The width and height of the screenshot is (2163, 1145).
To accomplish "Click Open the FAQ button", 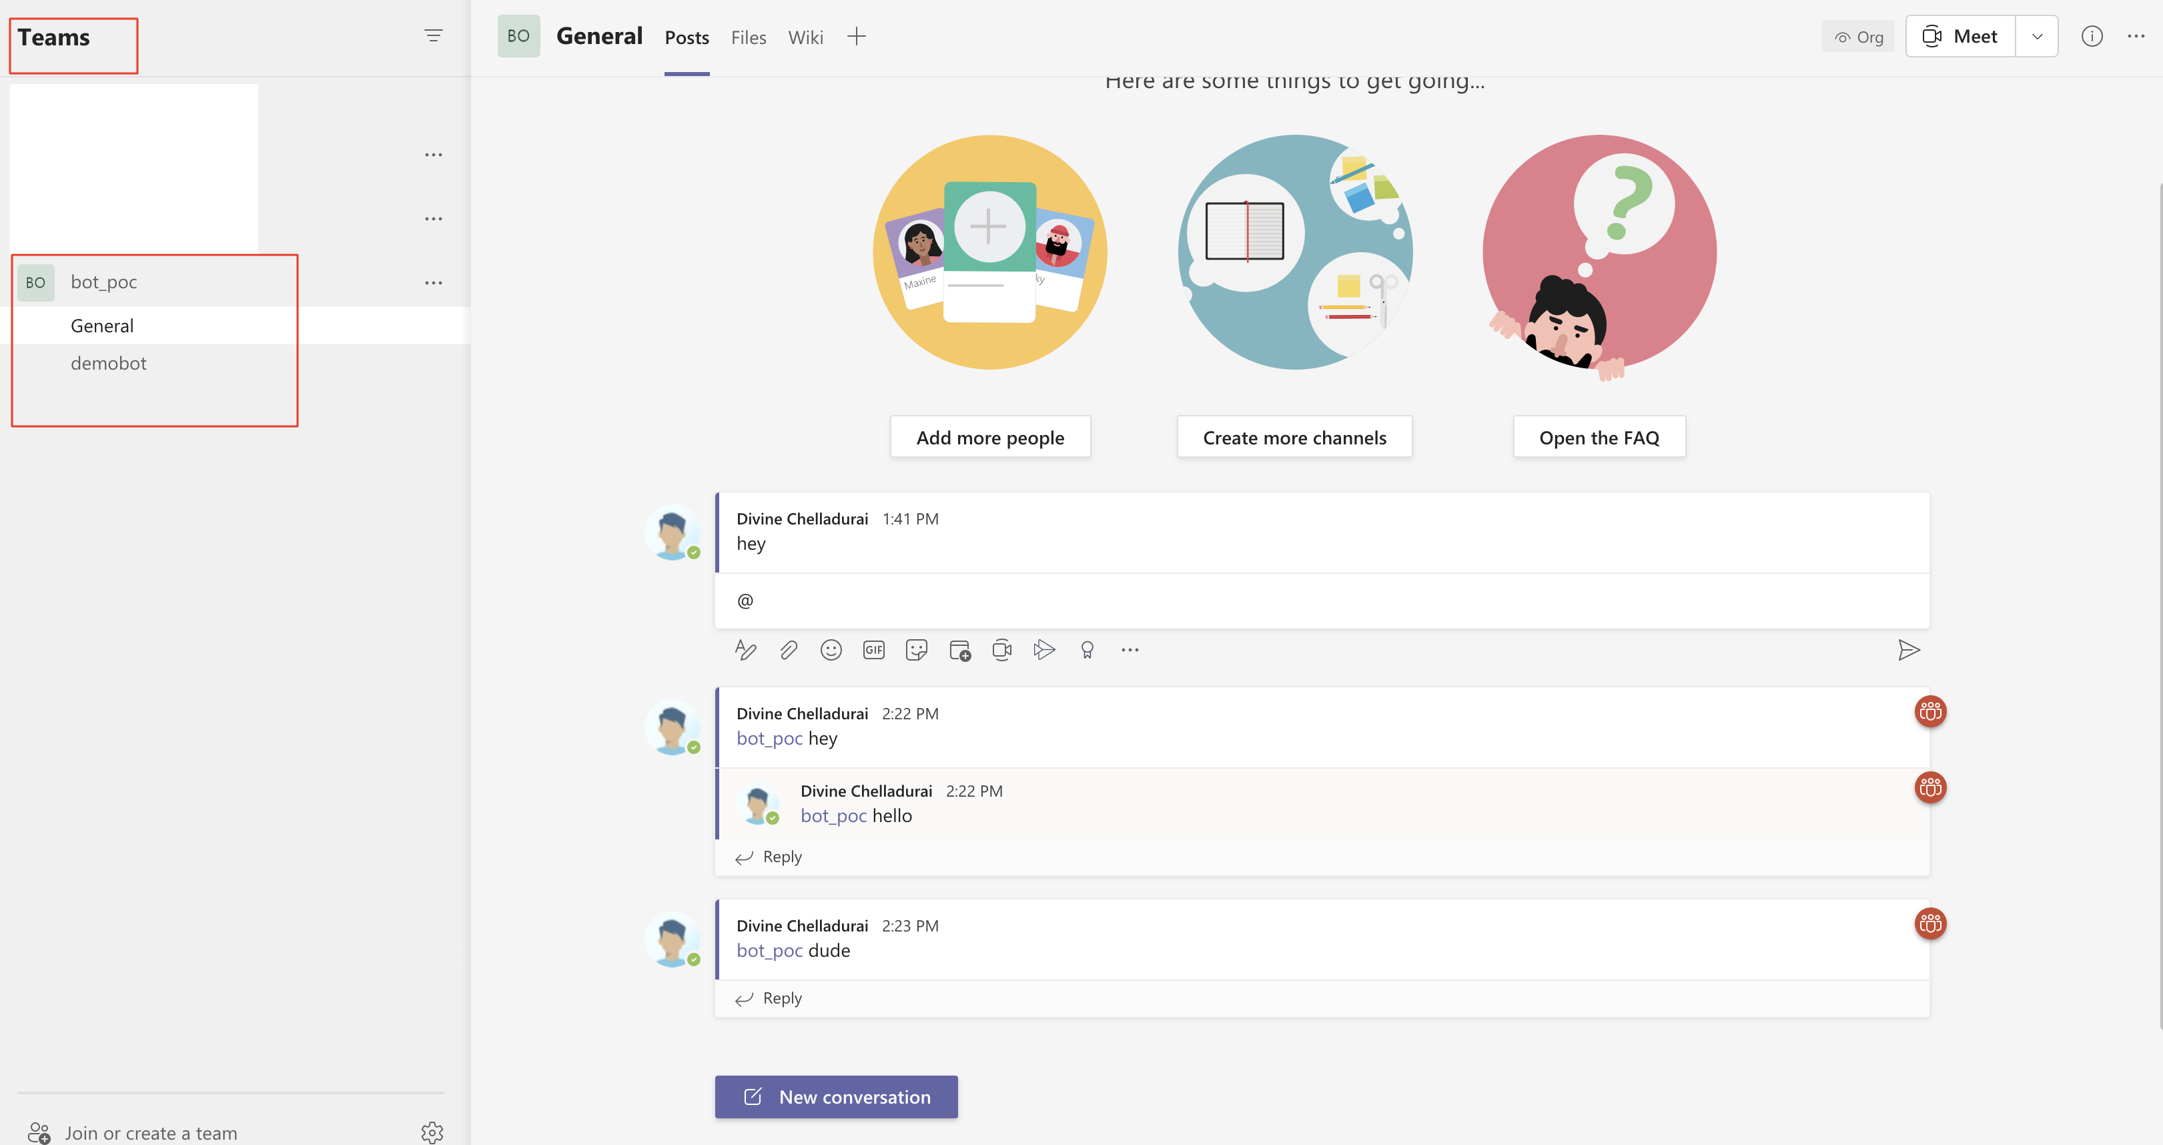I will 1599,437.
